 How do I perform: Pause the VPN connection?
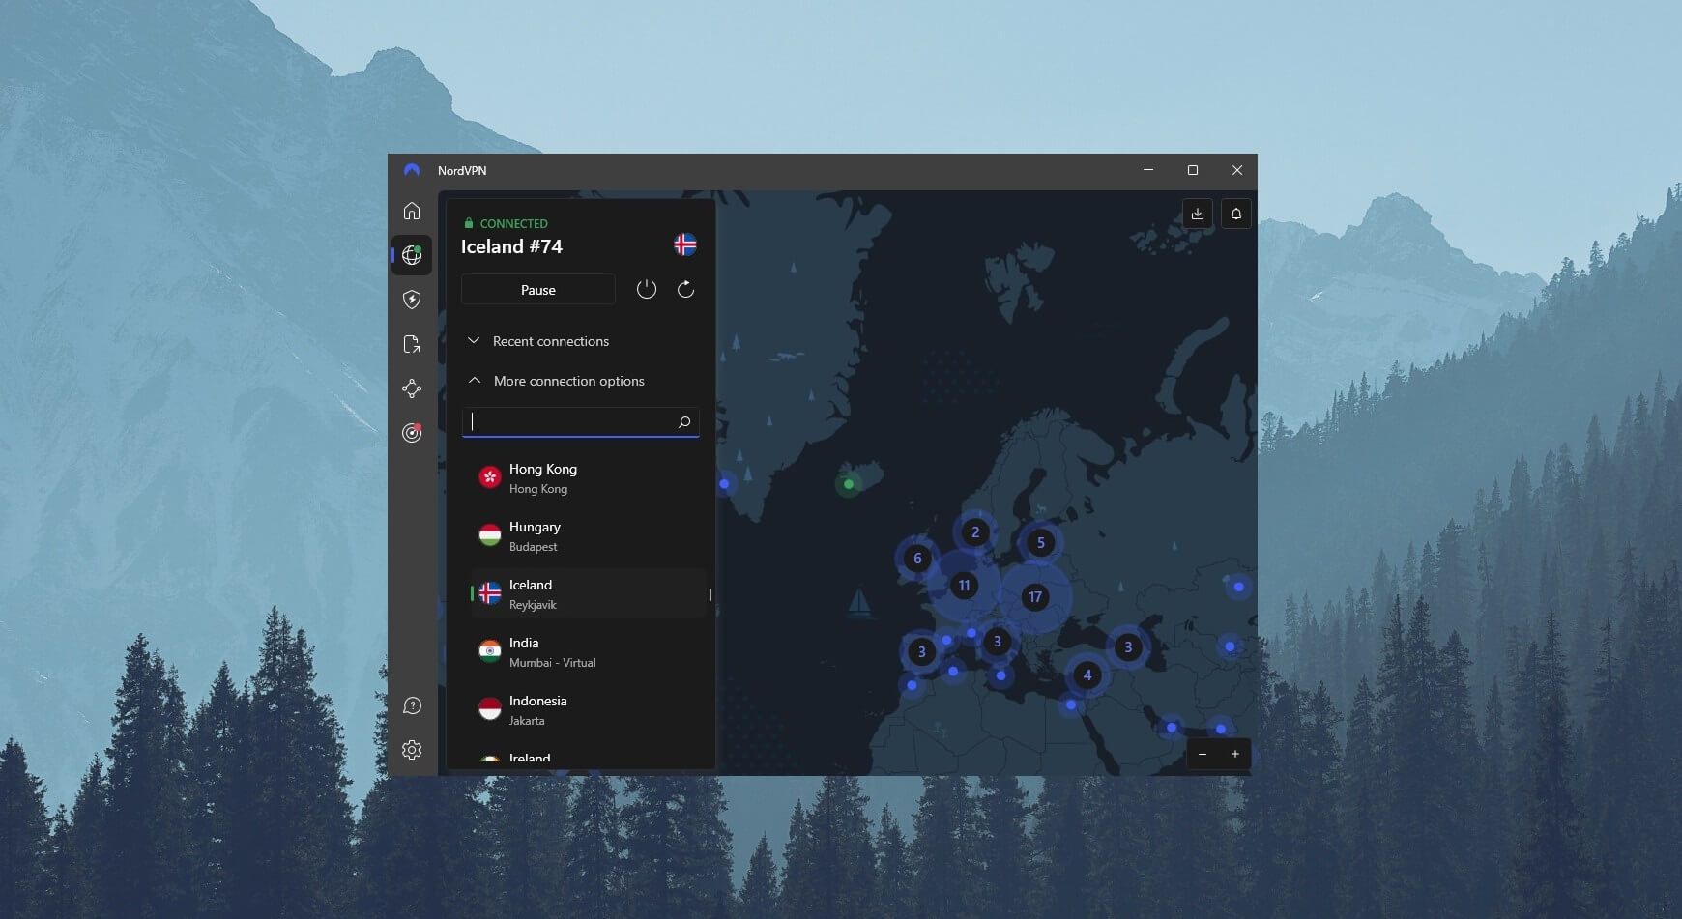click(x=538, y=290)
